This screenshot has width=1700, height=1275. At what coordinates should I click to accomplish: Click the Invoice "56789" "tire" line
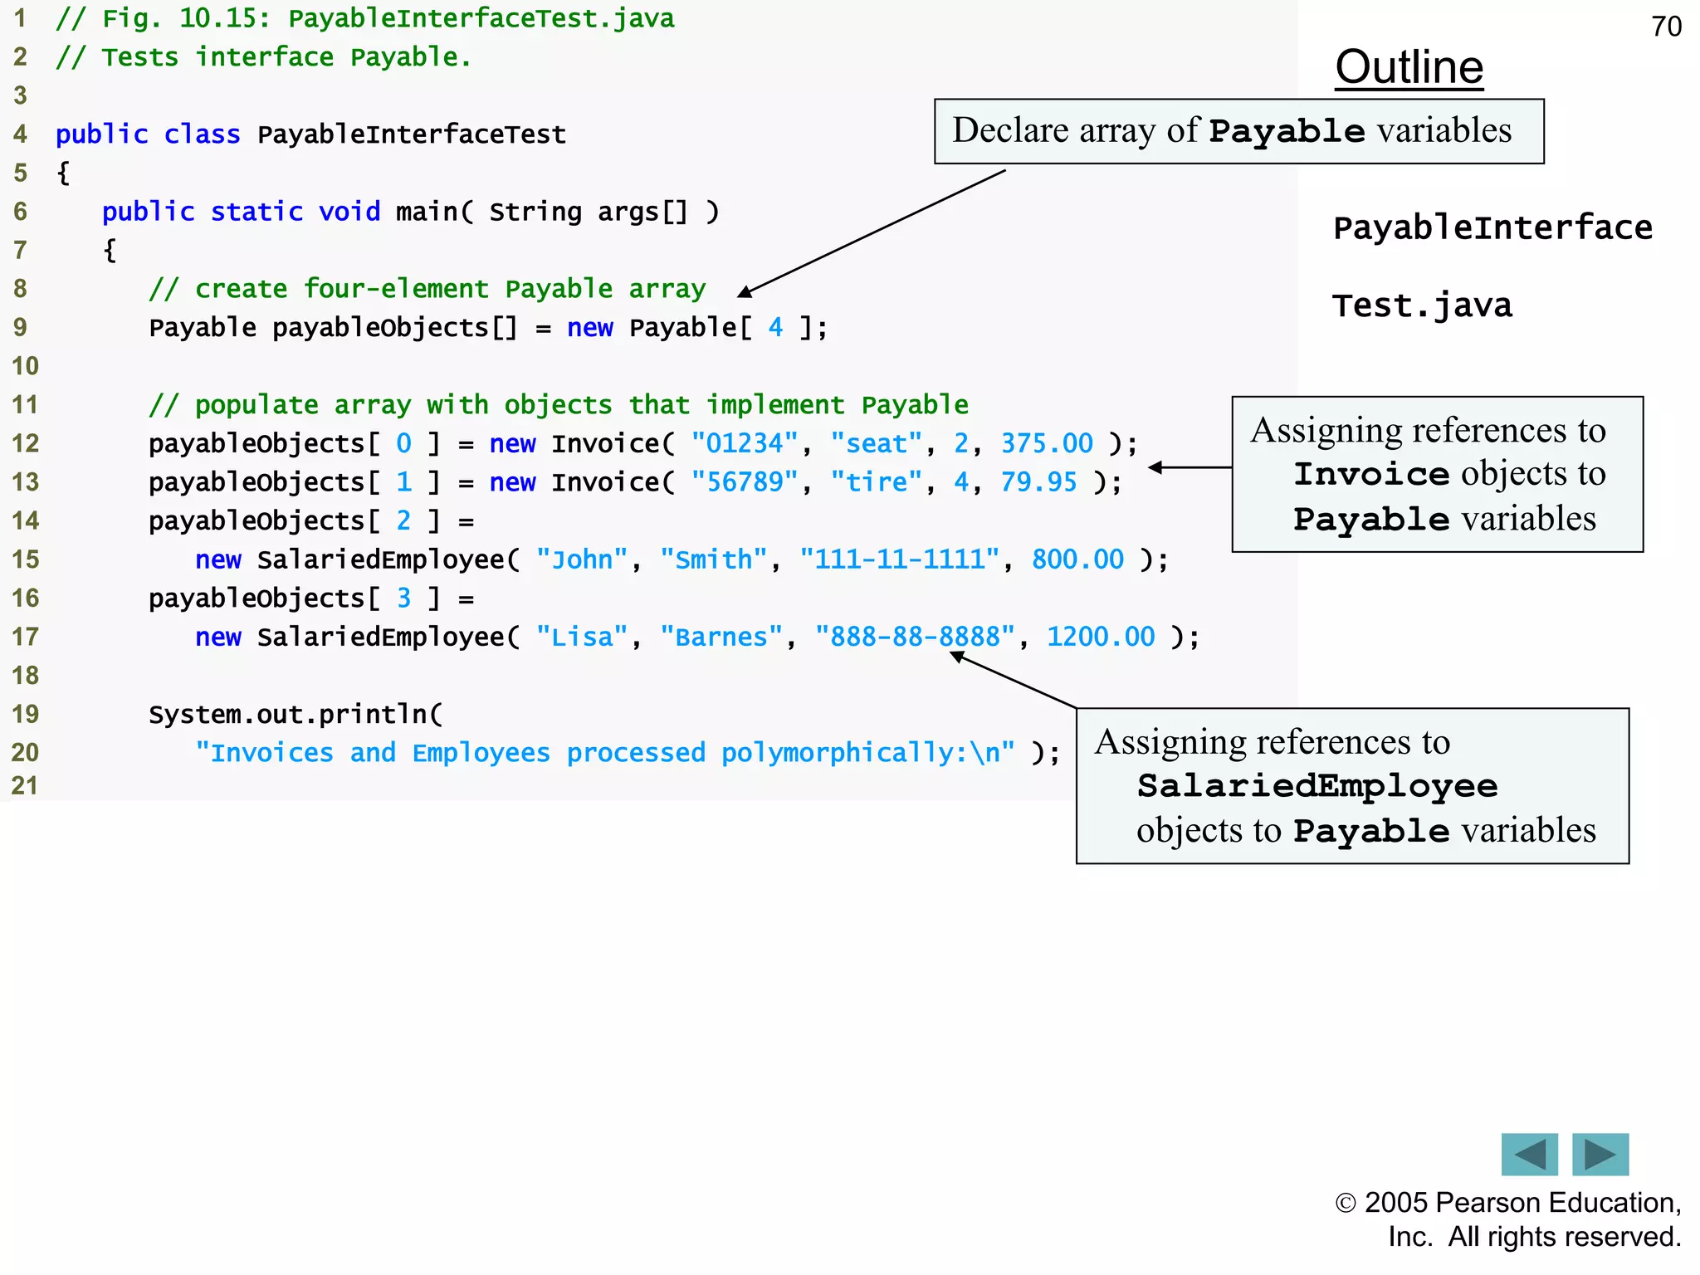635,482
